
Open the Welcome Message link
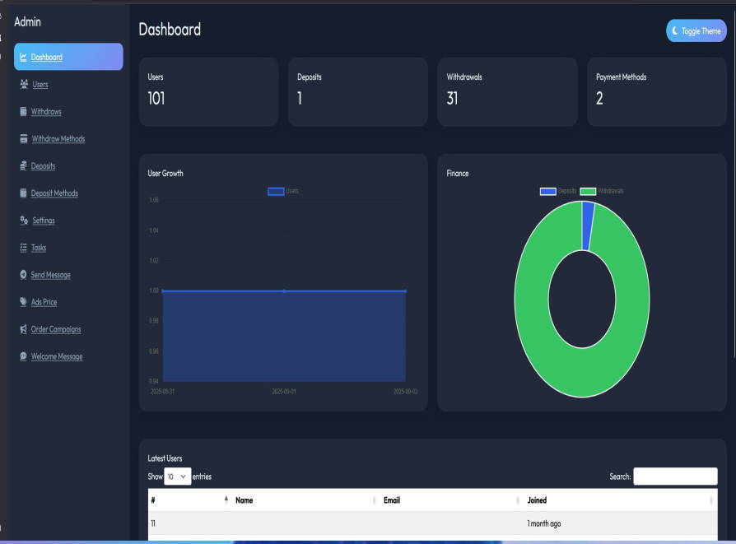(57, 356)
